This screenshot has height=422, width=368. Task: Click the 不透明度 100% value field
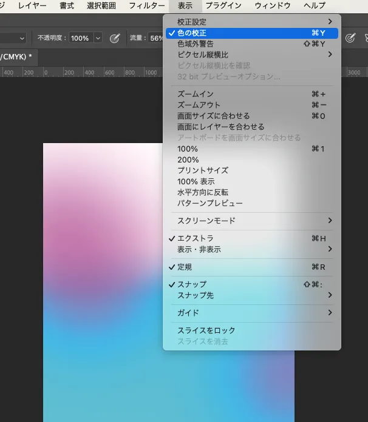pos(81,38)
